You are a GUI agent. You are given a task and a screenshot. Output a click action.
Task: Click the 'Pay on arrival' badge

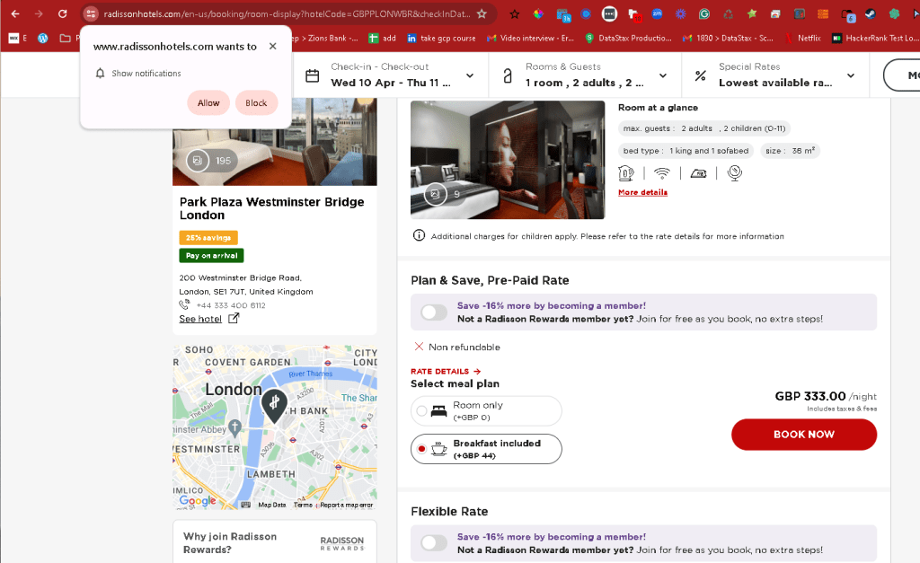[x=211, y=256]
